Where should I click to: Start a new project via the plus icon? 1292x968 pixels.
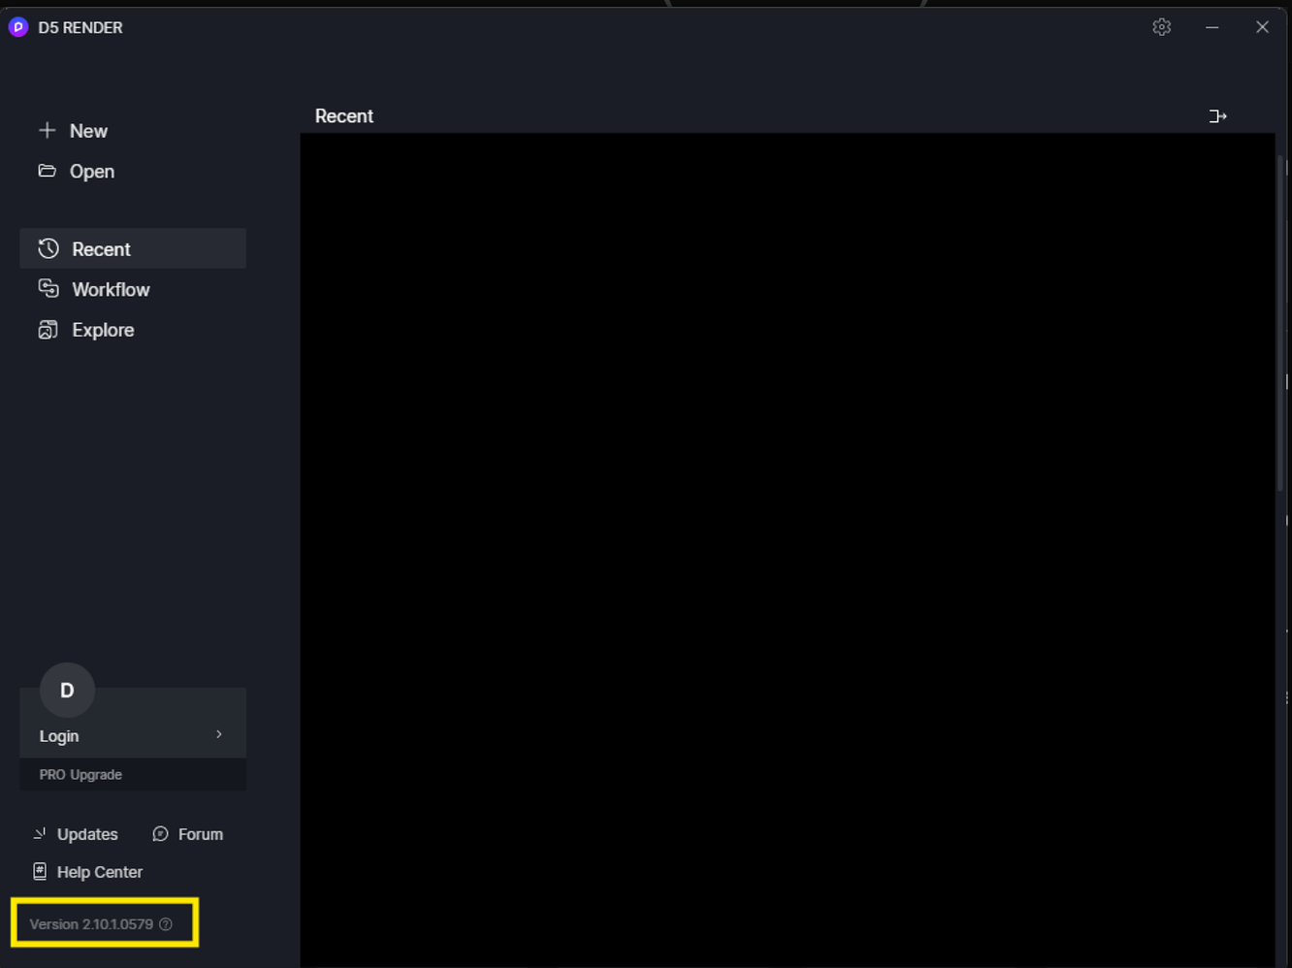pyautogui.click(x=47, y=130)
